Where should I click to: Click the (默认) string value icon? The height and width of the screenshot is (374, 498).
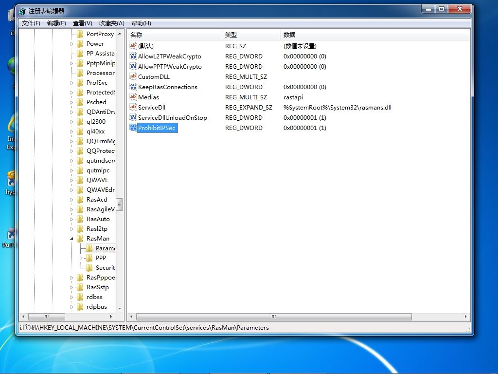pos(133,46)
